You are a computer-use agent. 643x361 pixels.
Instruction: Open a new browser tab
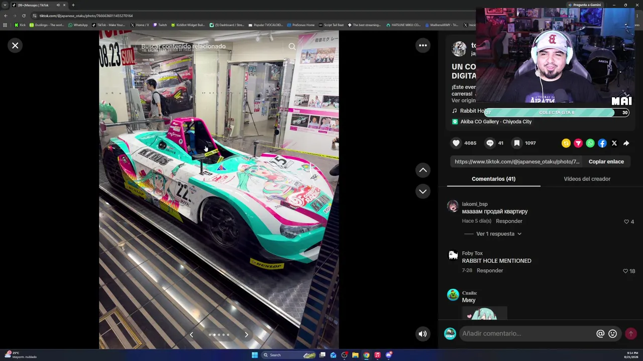tap(73, 5)
